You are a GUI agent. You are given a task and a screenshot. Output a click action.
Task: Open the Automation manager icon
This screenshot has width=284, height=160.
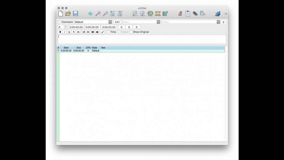pyautogui.click(x=218, y=14)
